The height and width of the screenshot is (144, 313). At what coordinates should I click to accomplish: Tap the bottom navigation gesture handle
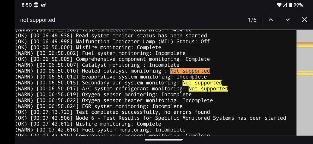tap(164, 140)
